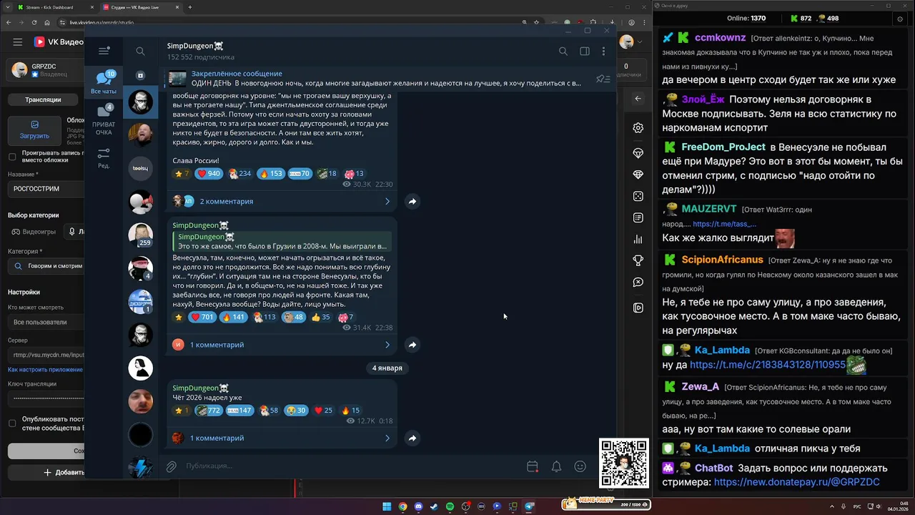Open Discord from the taskbar
Screen dimensions: 915x515
(x=418, y=506)
